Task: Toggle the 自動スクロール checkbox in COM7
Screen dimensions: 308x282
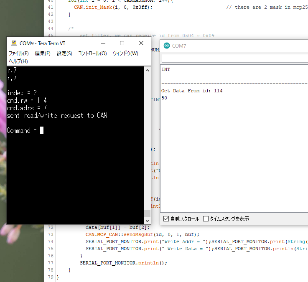Action: pyautogui.click(x=166, y=219)
